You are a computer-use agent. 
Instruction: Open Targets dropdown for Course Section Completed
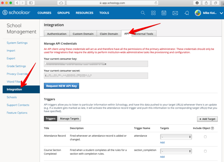tap(176, 151)
